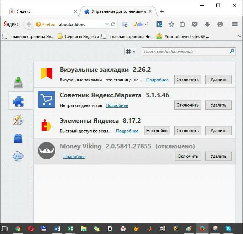The height and width of the screenshot is (234, 243).
Task: Show bookmarks list toolbar icon
Action: [x=182, y=24]
